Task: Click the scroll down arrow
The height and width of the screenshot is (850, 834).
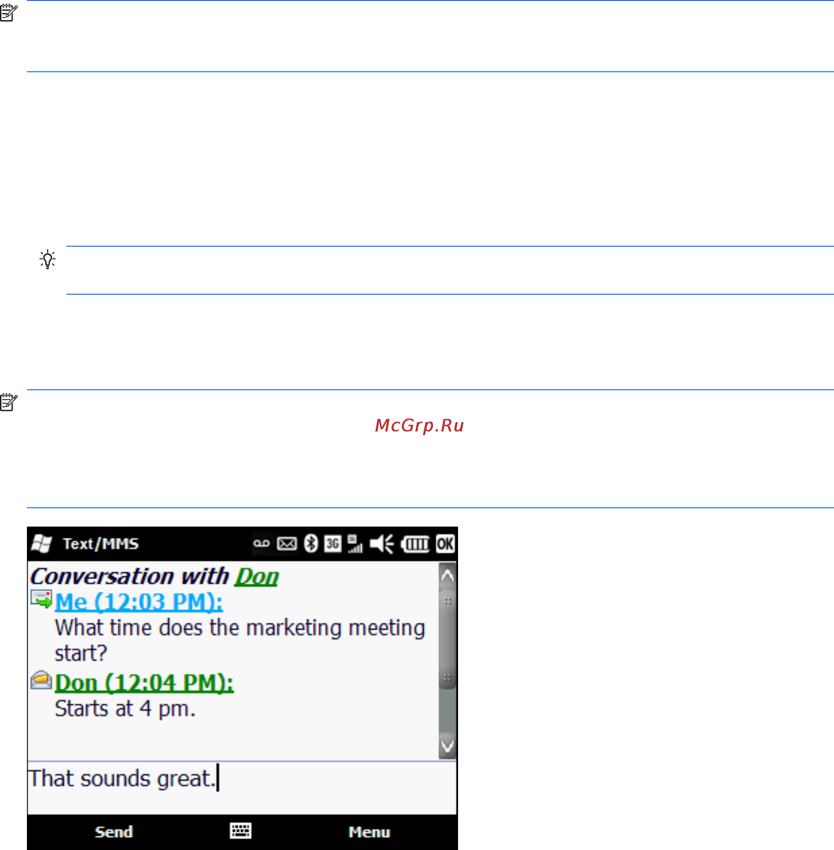Action: click(x=447, y=746)
